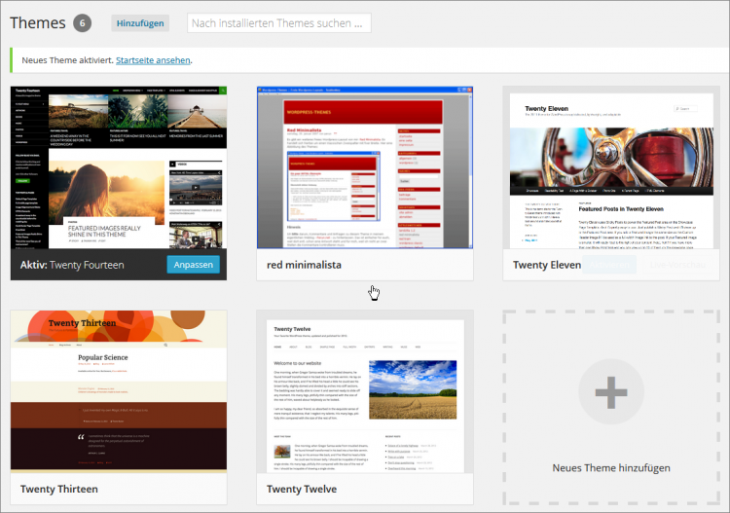This screenshot has height=513, width=730.
Task: Click the Twenty Thirteen name label
Action: 59,489
